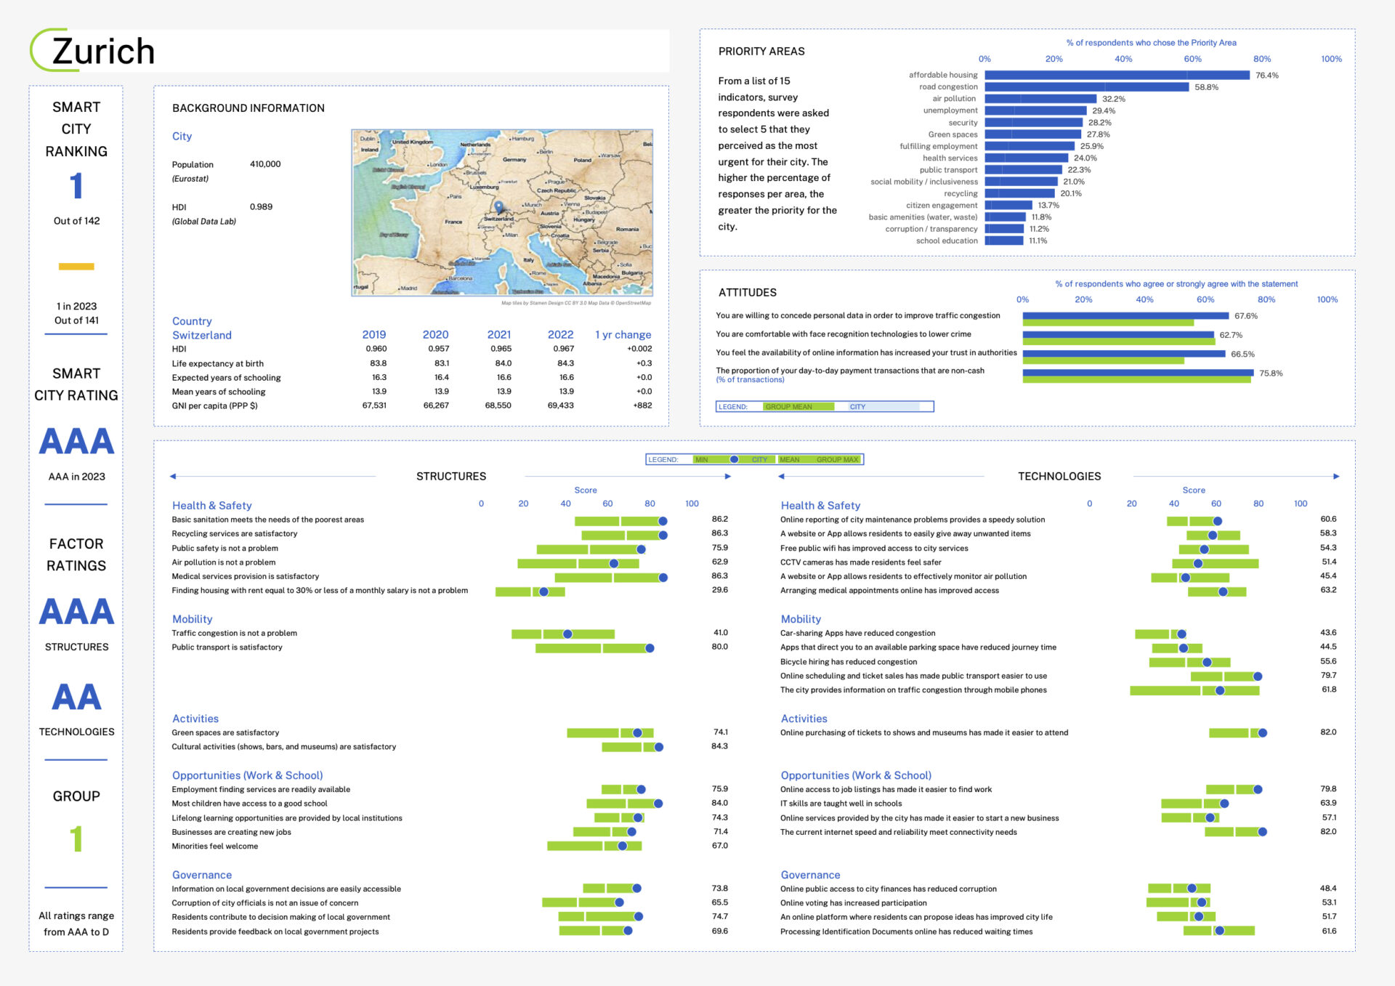Click the 75.8% non-cash payments value

tap(1271, 373)
